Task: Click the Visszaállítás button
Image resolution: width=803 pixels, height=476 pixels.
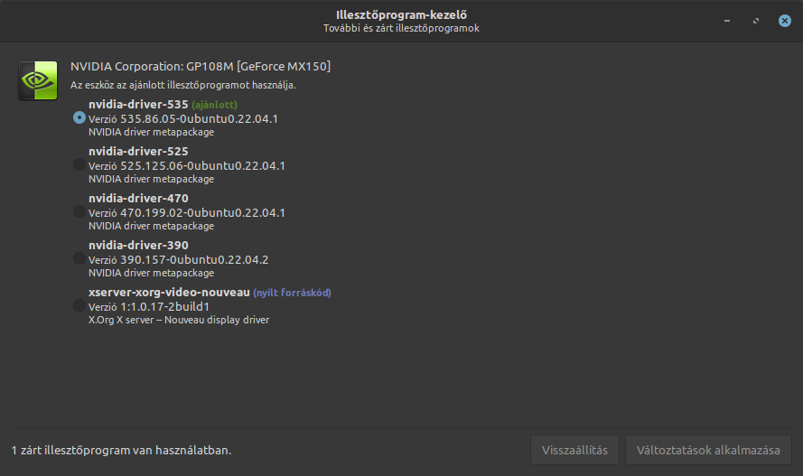Action: 574,450
